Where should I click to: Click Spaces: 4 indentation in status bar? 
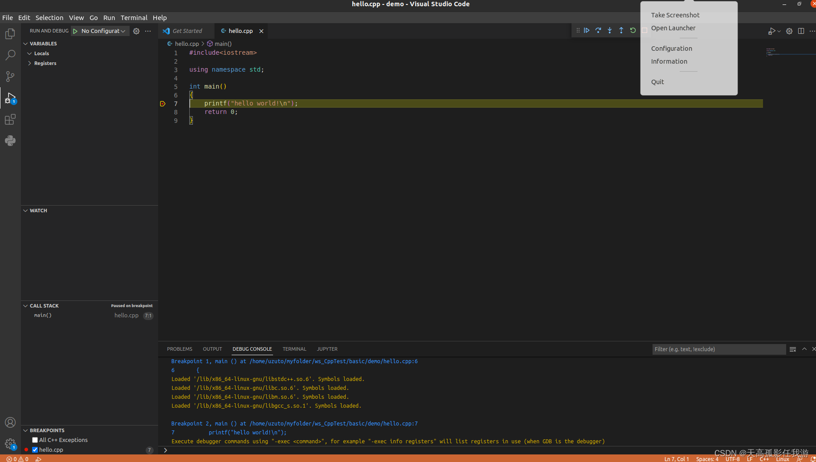[x=707, y=459]
